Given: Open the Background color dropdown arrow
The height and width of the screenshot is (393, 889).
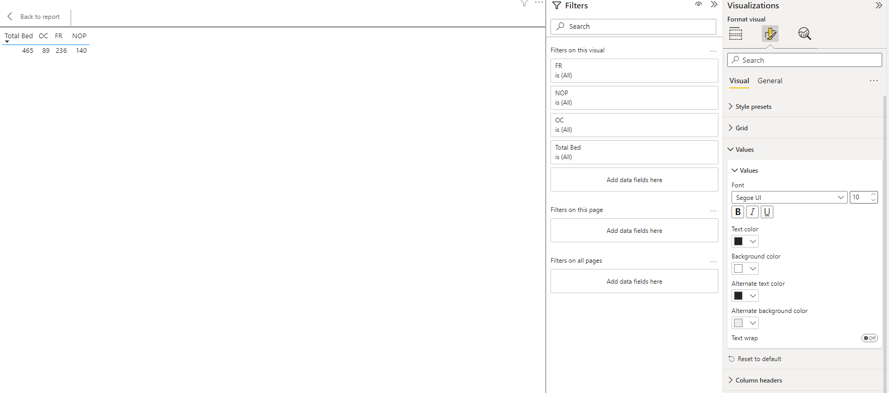Looking at the screenshot, I should coord(752,268).
